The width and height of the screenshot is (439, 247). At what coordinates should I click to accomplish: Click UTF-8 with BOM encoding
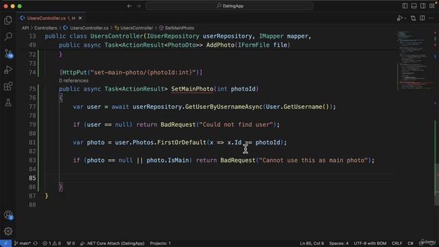point(370,244)
